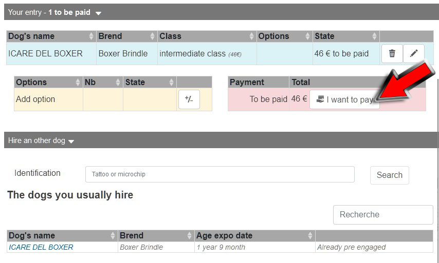Sort by Dog's name in entry table
The height and width of the screenshot is (263, 439).
click(51, 36)
